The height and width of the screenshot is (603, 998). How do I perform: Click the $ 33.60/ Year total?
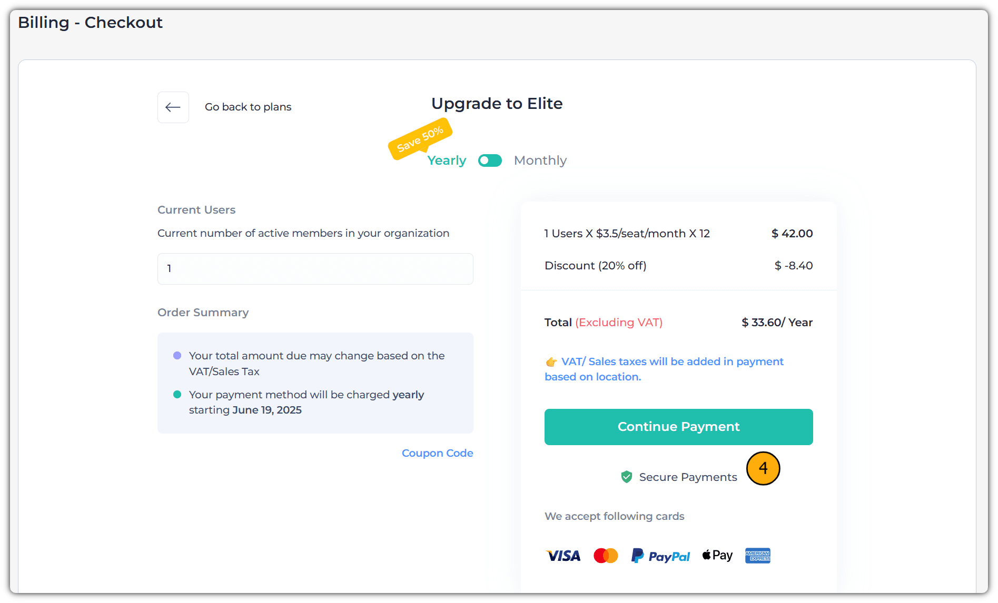point(777,323)
